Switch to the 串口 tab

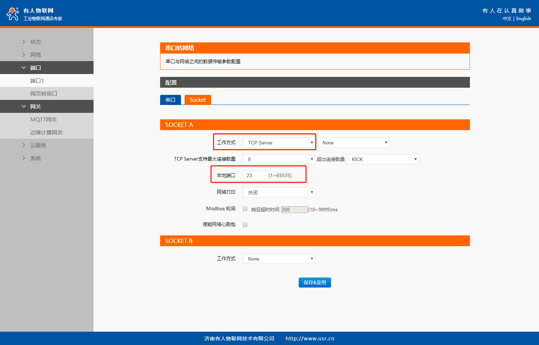(170, 100)
